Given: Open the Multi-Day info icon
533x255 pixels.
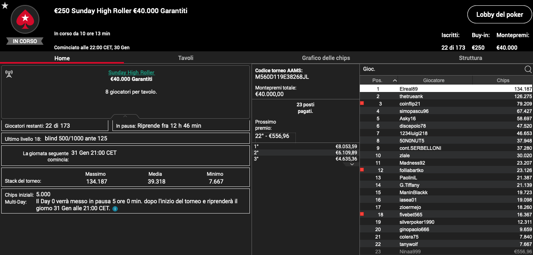Looking at the screenshot, I should pos(115,209).
